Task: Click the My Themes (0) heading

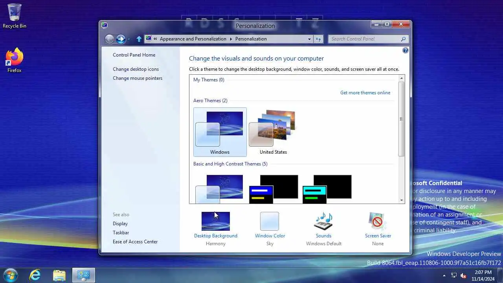Action: [x=209, y=80]
